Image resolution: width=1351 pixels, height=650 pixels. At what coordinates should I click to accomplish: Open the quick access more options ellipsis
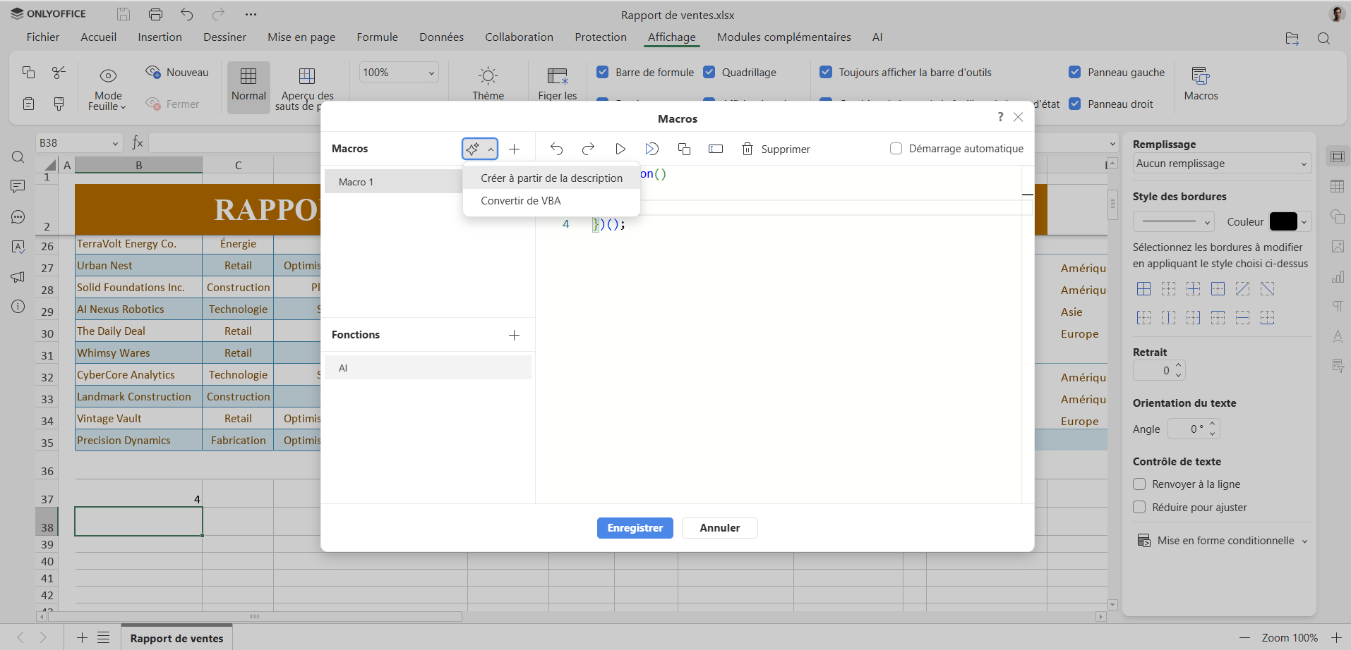click(x=251, y=14)
